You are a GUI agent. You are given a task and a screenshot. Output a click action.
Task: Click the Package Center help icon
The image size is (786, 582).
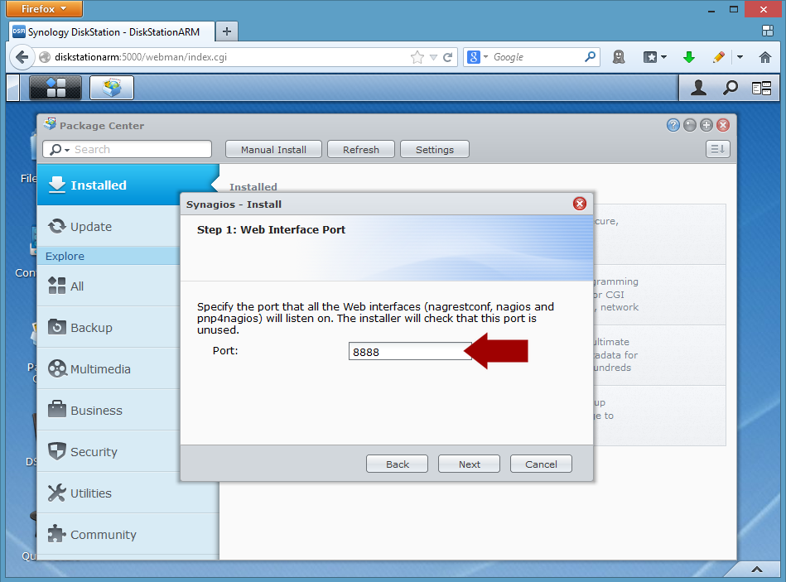click(673, 125)
